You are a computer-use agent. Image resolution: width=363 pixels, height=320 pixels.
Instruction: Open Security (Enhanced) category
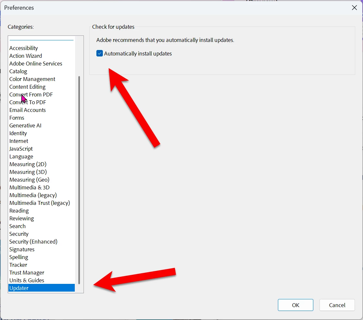33,242
